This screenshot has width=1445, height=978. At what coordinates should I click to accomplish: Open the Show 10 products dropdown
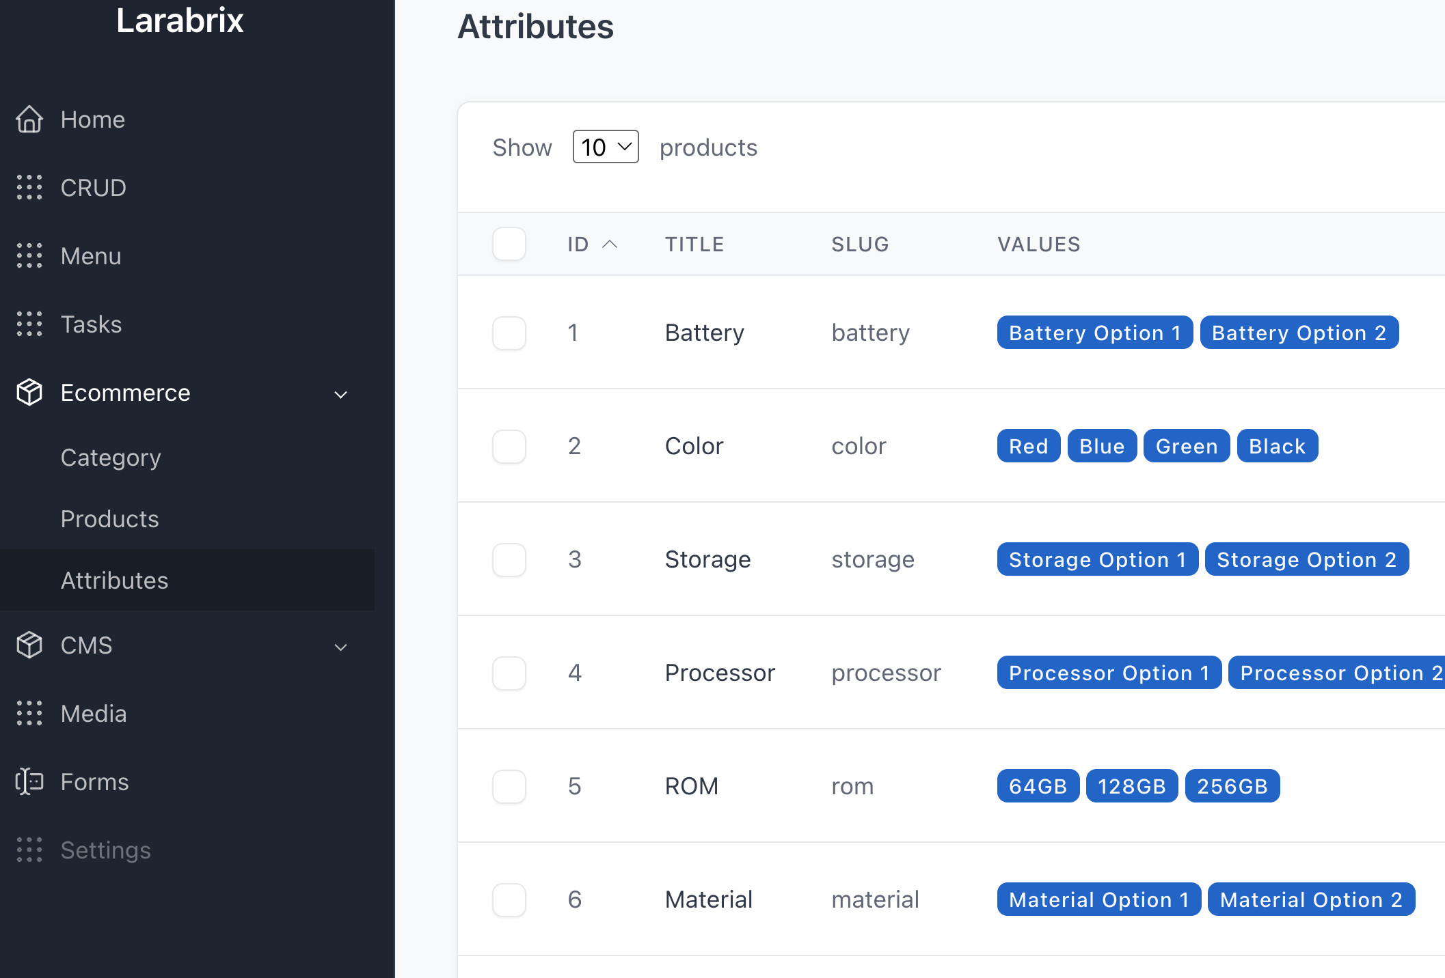(x=606, y=147)
